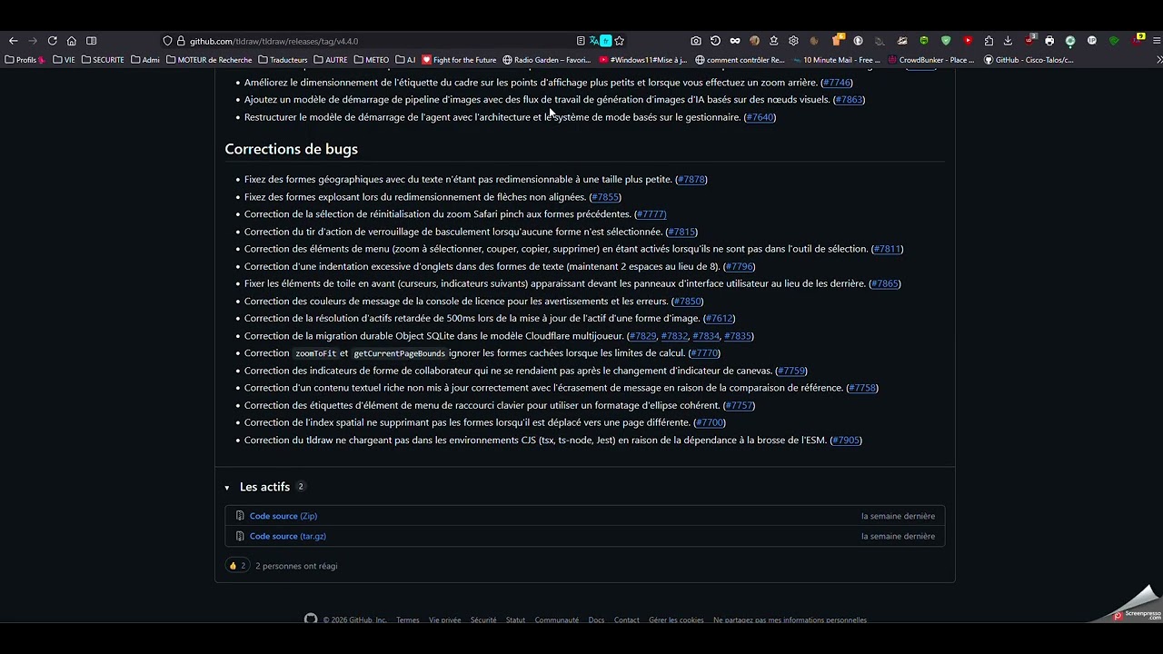
Task: Open pull request #7863 link
Action: click(849, 100)
